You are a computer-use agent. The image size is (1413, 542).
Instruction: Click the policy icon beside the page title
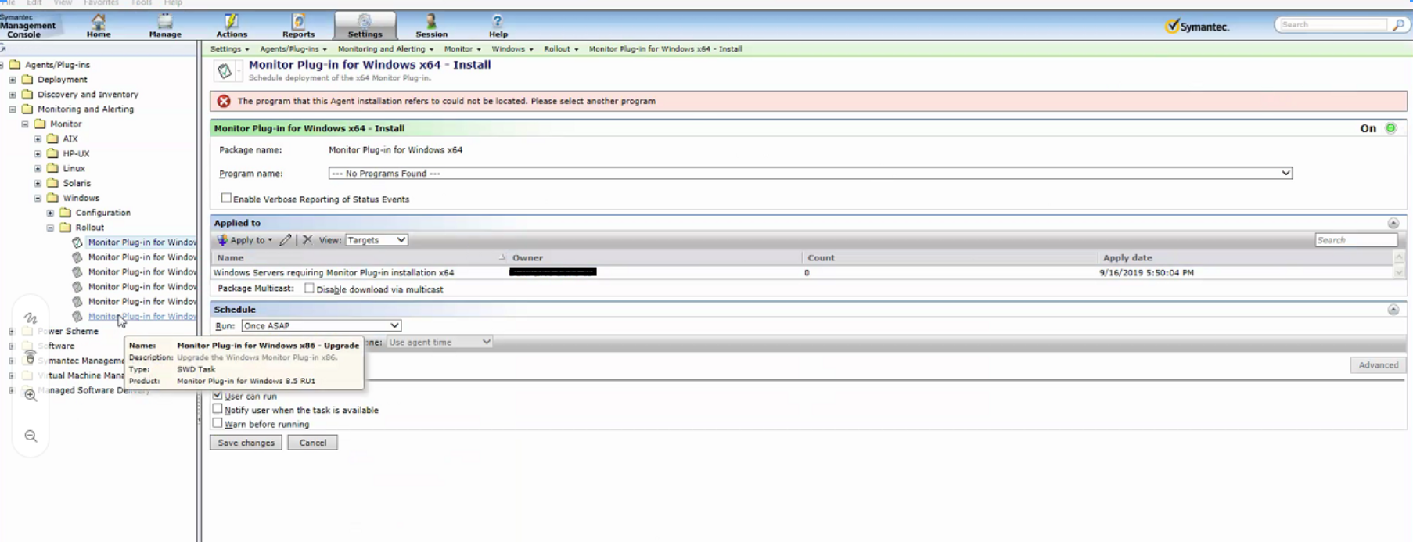[225, 71]
